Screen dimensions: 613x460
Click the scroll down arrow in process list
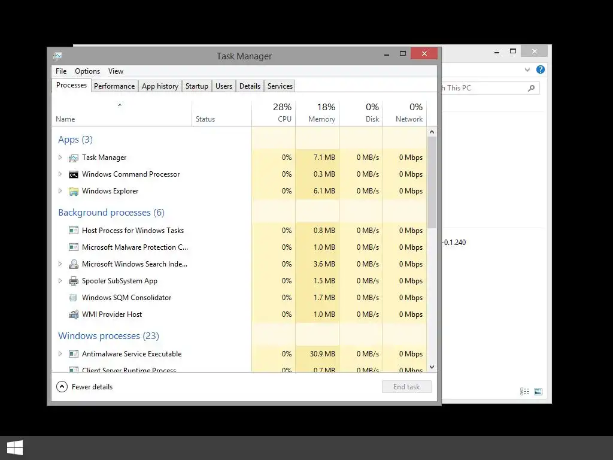tap(432, 367)
